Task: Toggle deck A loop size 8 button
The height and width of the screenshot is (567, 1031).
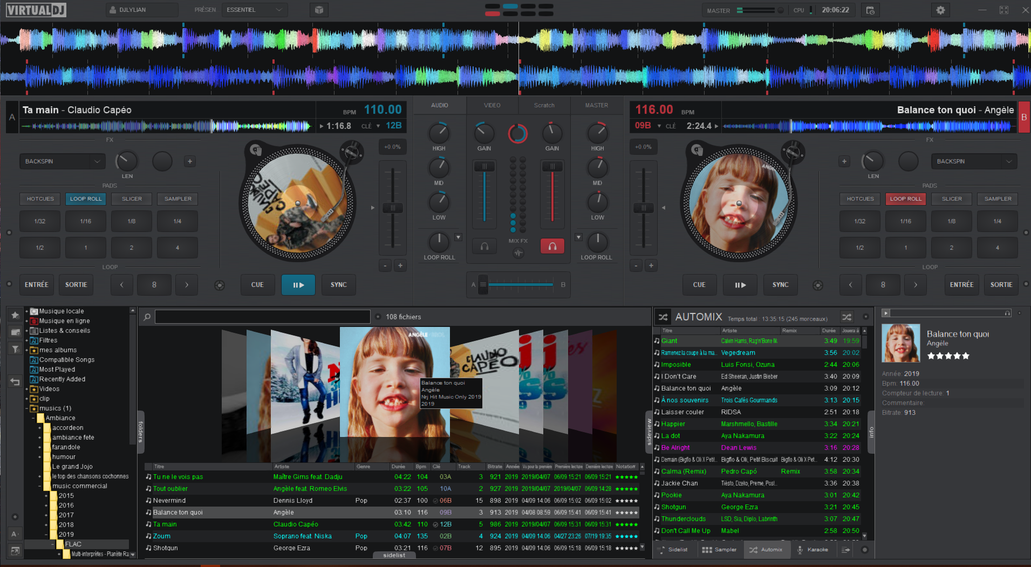Action: pyautogui.click(x=154, y=285)
